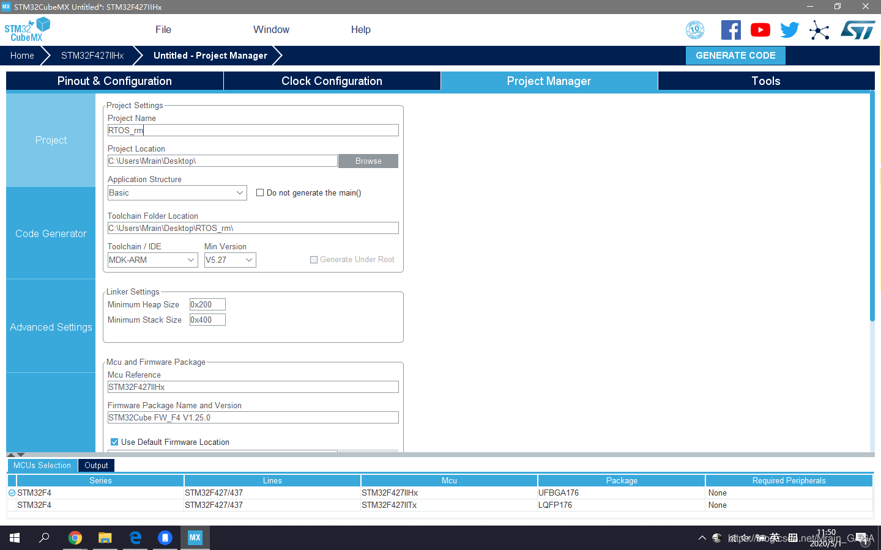Open the Window menu

click(271, 29)
